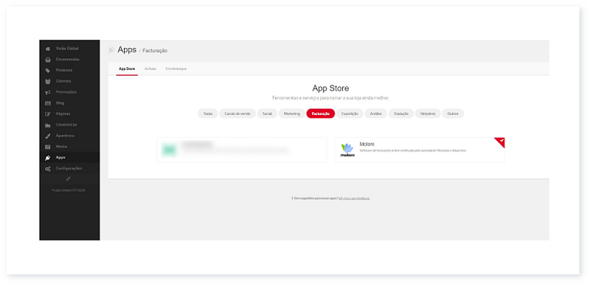Open Visão Global home icon in sidebar
The height and width of the screenshot is (285, 590).
(48, 49)
